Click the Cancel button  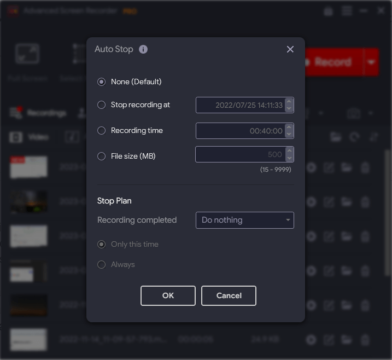click(x=229, y=295)
